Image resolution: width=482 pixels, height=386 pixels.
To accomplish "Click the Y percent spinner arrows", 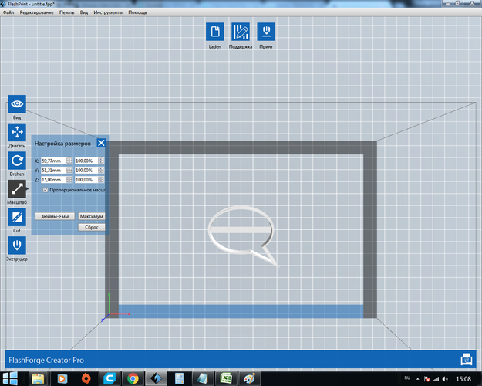I will [101, 170].
